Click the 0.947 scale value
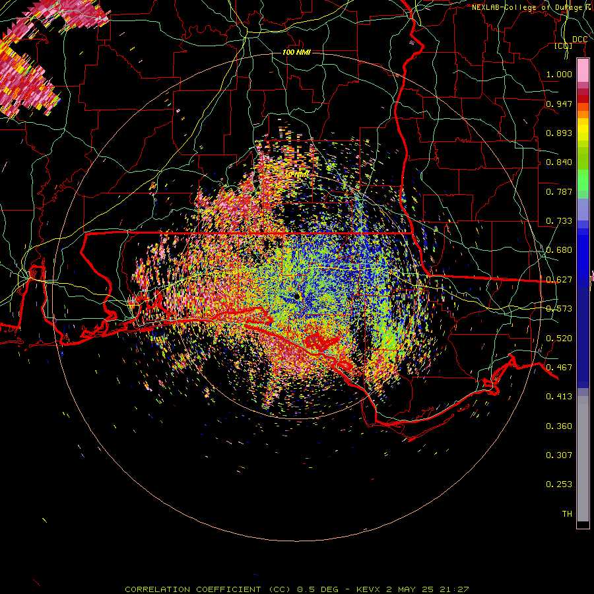 coord(559,104)
